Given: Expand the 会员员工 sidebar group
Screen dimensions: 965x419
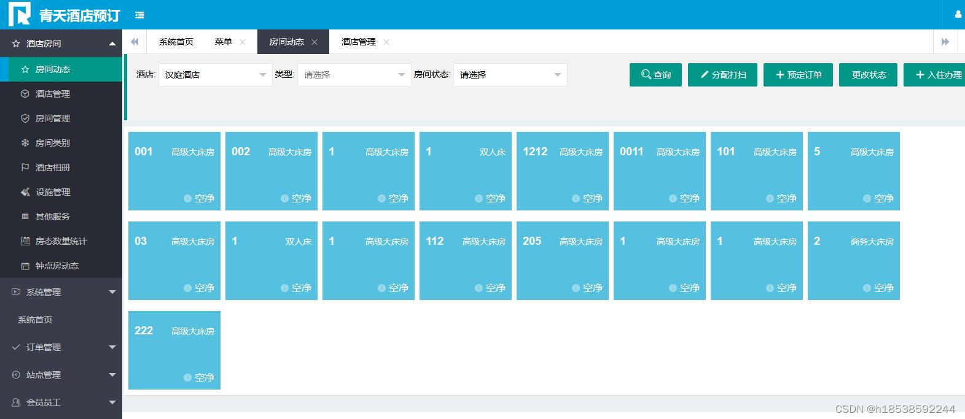Looking at the screenshot, I should point(61,402).
